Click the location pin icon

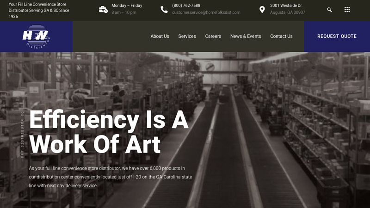[262, 9]
